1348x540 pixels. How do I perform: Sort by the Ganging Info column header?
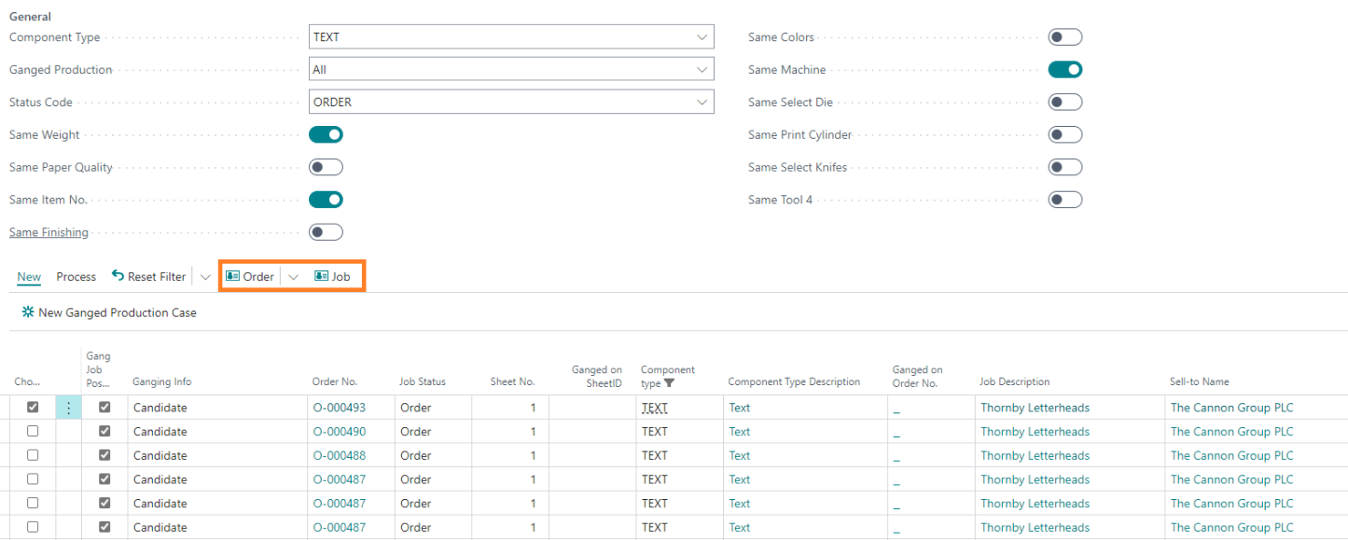point(162,381)
